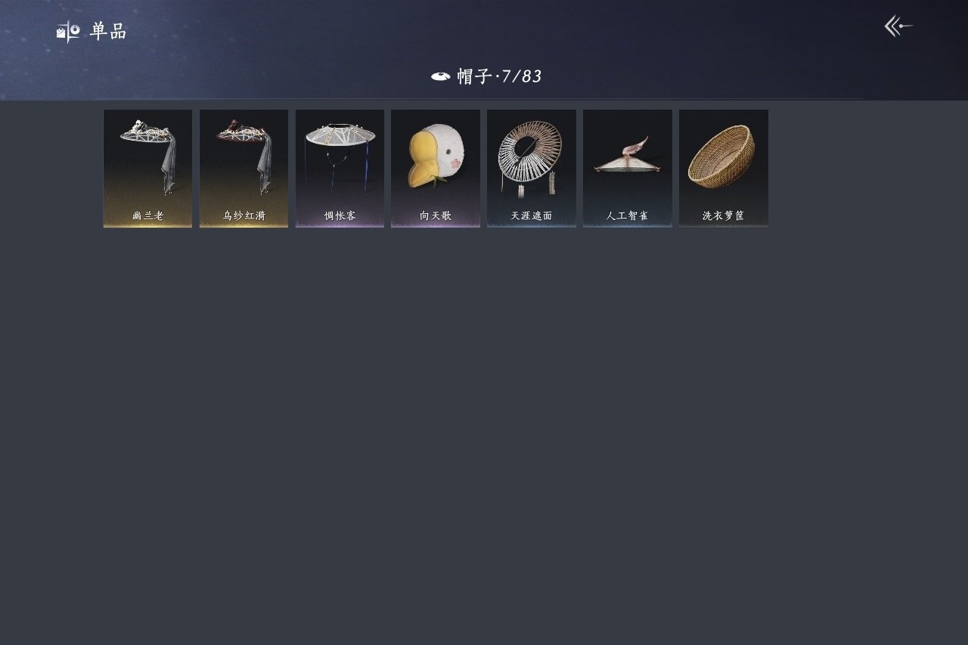Select the 乌纱红漪 red-brimmed hat image

[244, 157]
